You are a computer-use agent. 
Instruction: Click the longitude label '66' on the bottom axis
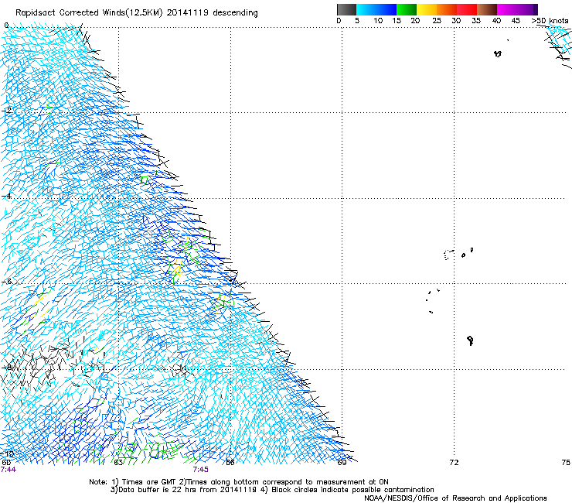(x=230, y=463)
